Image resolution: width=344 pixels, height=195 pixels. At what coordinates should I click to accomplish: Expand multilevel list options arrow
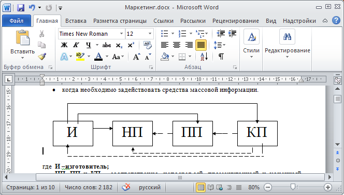tap(206, 34)
